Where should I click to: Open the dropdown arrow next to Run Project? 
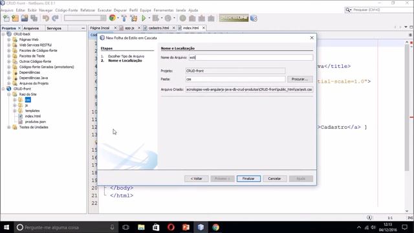pyautogui.click(x=149, y=18)
